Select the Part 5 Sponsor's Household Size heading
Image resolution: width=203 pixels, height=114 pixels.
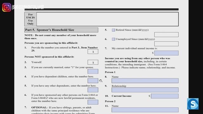coord(61,30)
